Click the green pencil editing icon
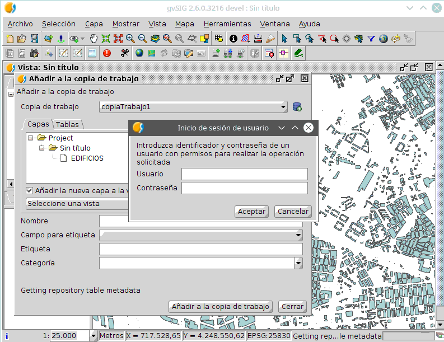The width and height of the screenshot is (444, 342). coord(298,53)
